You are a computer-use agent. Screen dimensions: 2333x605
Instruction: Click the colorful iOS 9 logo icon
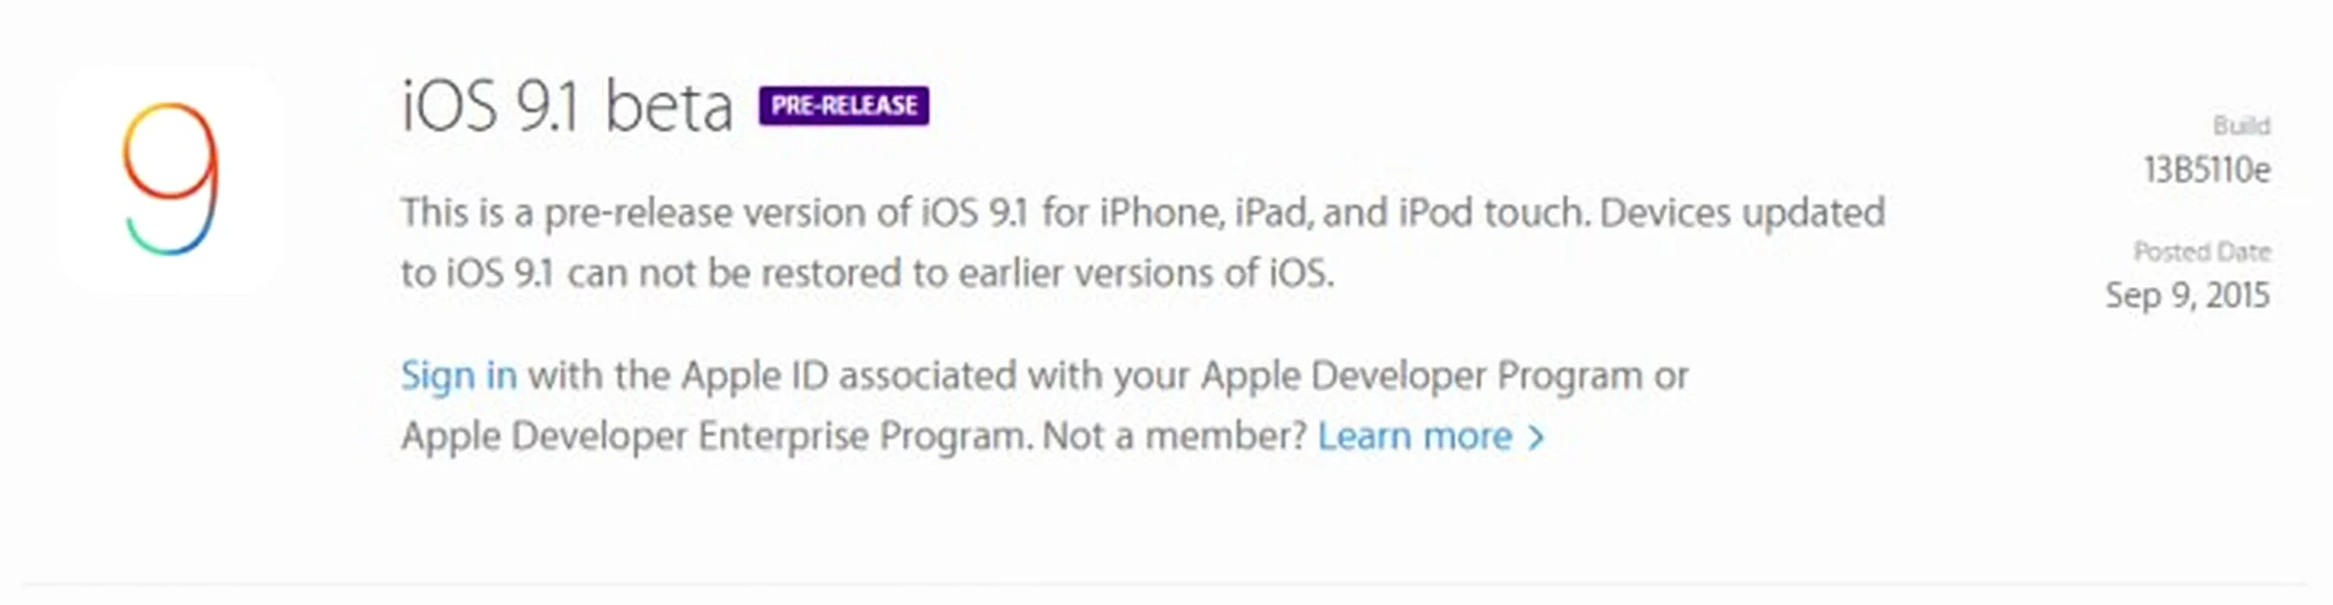(170, 179)
